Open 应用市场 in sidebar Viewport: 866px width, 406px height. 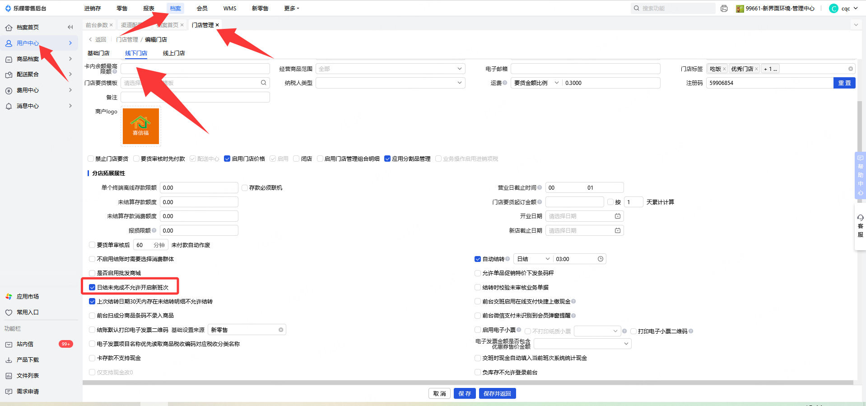[28, 297]
